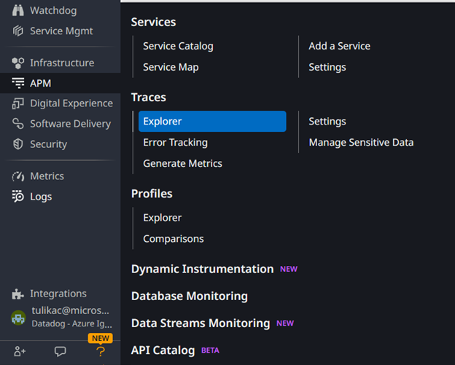Open Manage Sensitive Data link

click(361, 143)
